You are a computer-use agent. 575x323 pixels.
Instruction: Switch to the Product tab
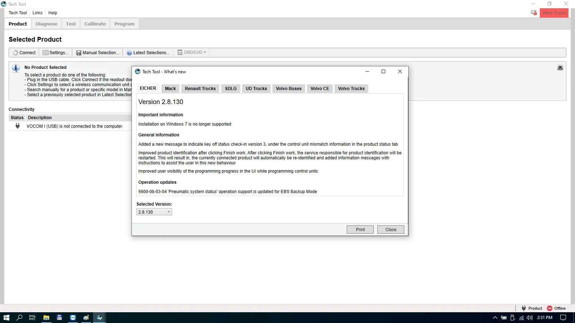click(18, 24)
